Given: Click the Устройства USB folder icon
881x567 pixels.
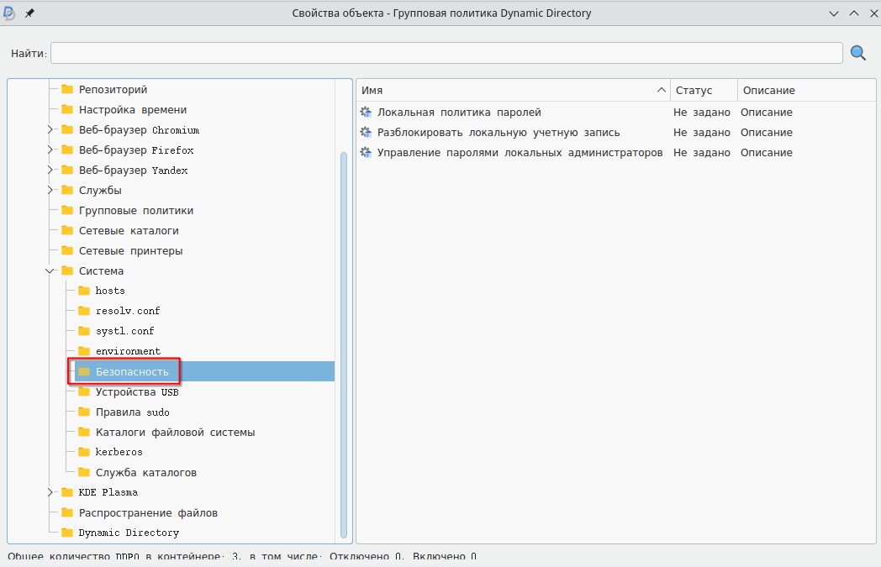Looking at the screenshot, I should 84,392.
